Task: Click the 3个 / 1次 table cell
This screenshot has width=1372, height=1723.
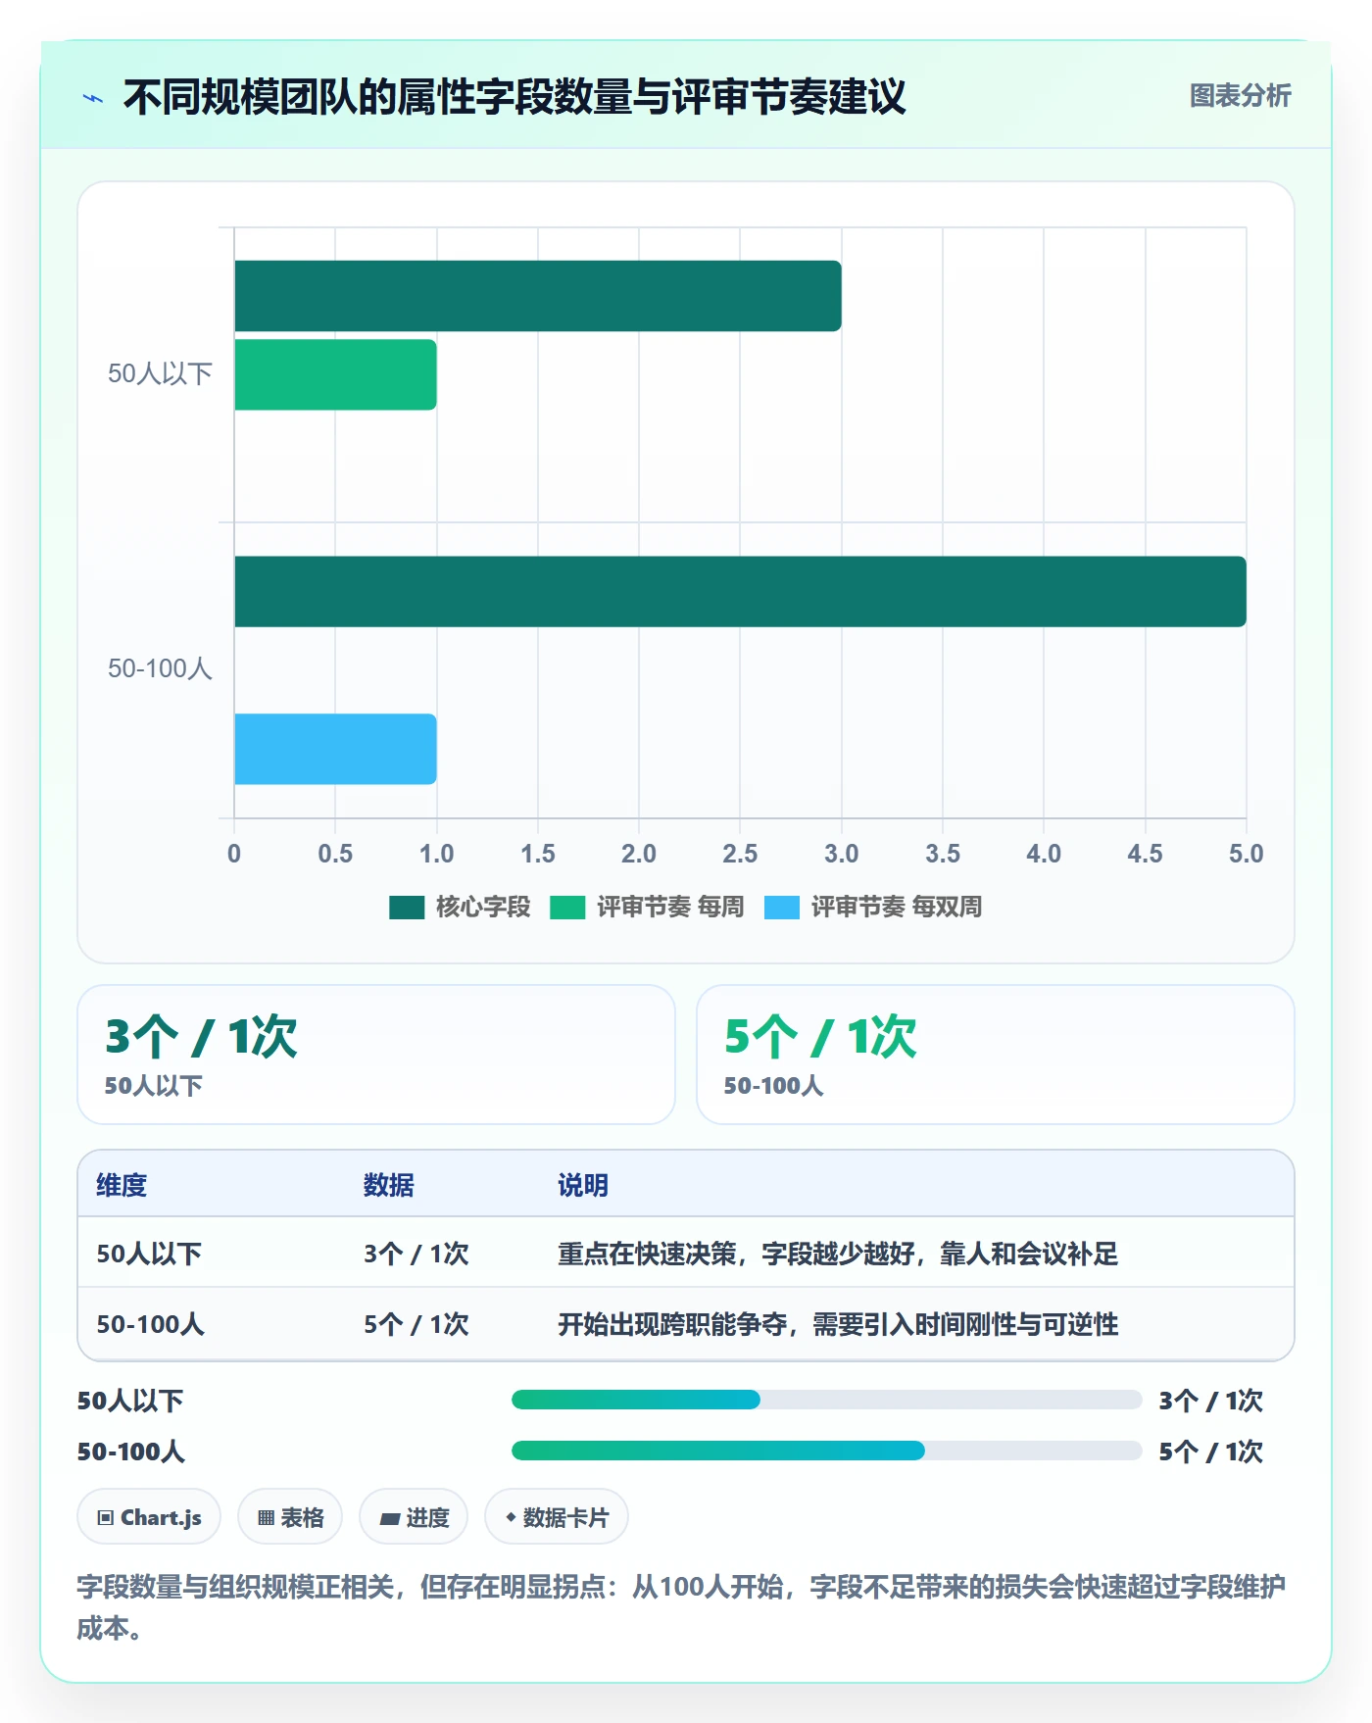Action: 416,1254
